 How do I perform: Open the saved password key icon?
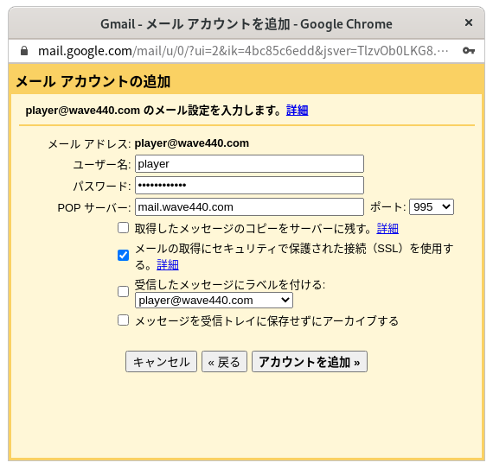(x=469, y=51)
